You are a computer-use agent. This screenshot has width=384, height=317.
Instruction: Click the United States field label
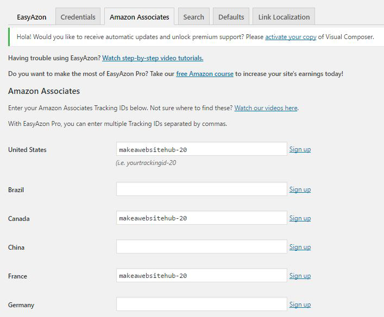pos(27,150)
